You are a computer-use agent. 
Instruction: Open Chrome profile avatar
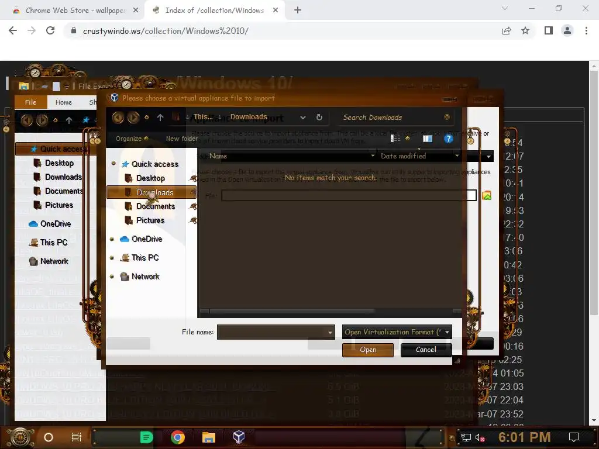pyautogui.click(x=567, y=30)
